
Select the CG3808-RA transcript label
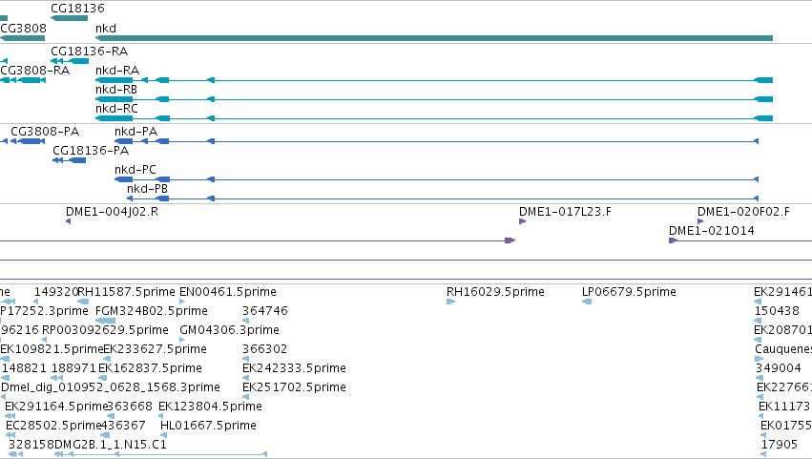(x=34, y=71)
